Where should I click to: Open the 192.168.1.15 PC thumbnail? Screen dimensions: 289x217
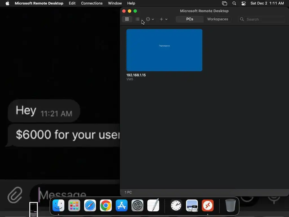164,50
